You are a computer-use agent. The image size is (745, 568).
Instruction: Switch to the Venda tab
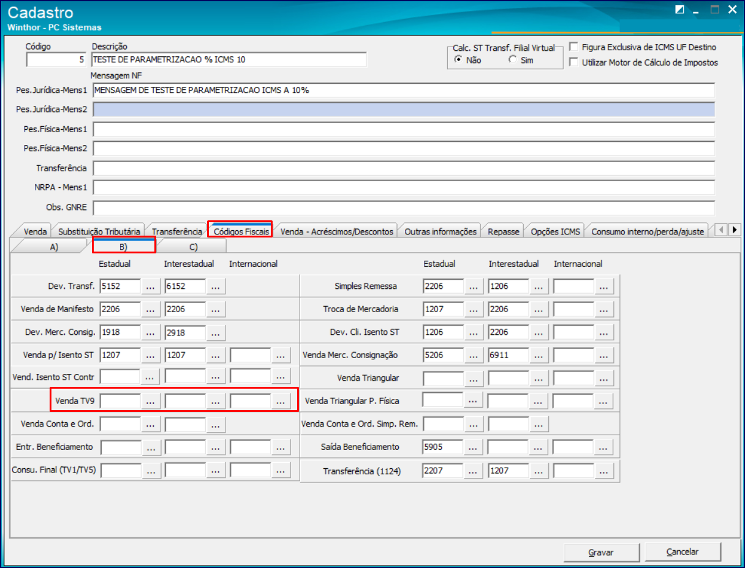point(35,231)
